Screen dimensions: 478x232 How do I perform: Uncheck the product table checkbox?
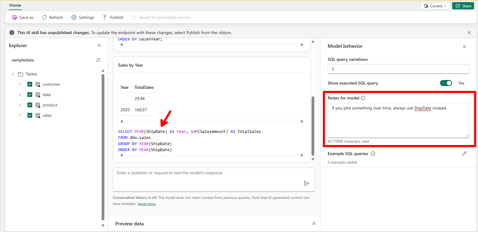click(30, 105)
